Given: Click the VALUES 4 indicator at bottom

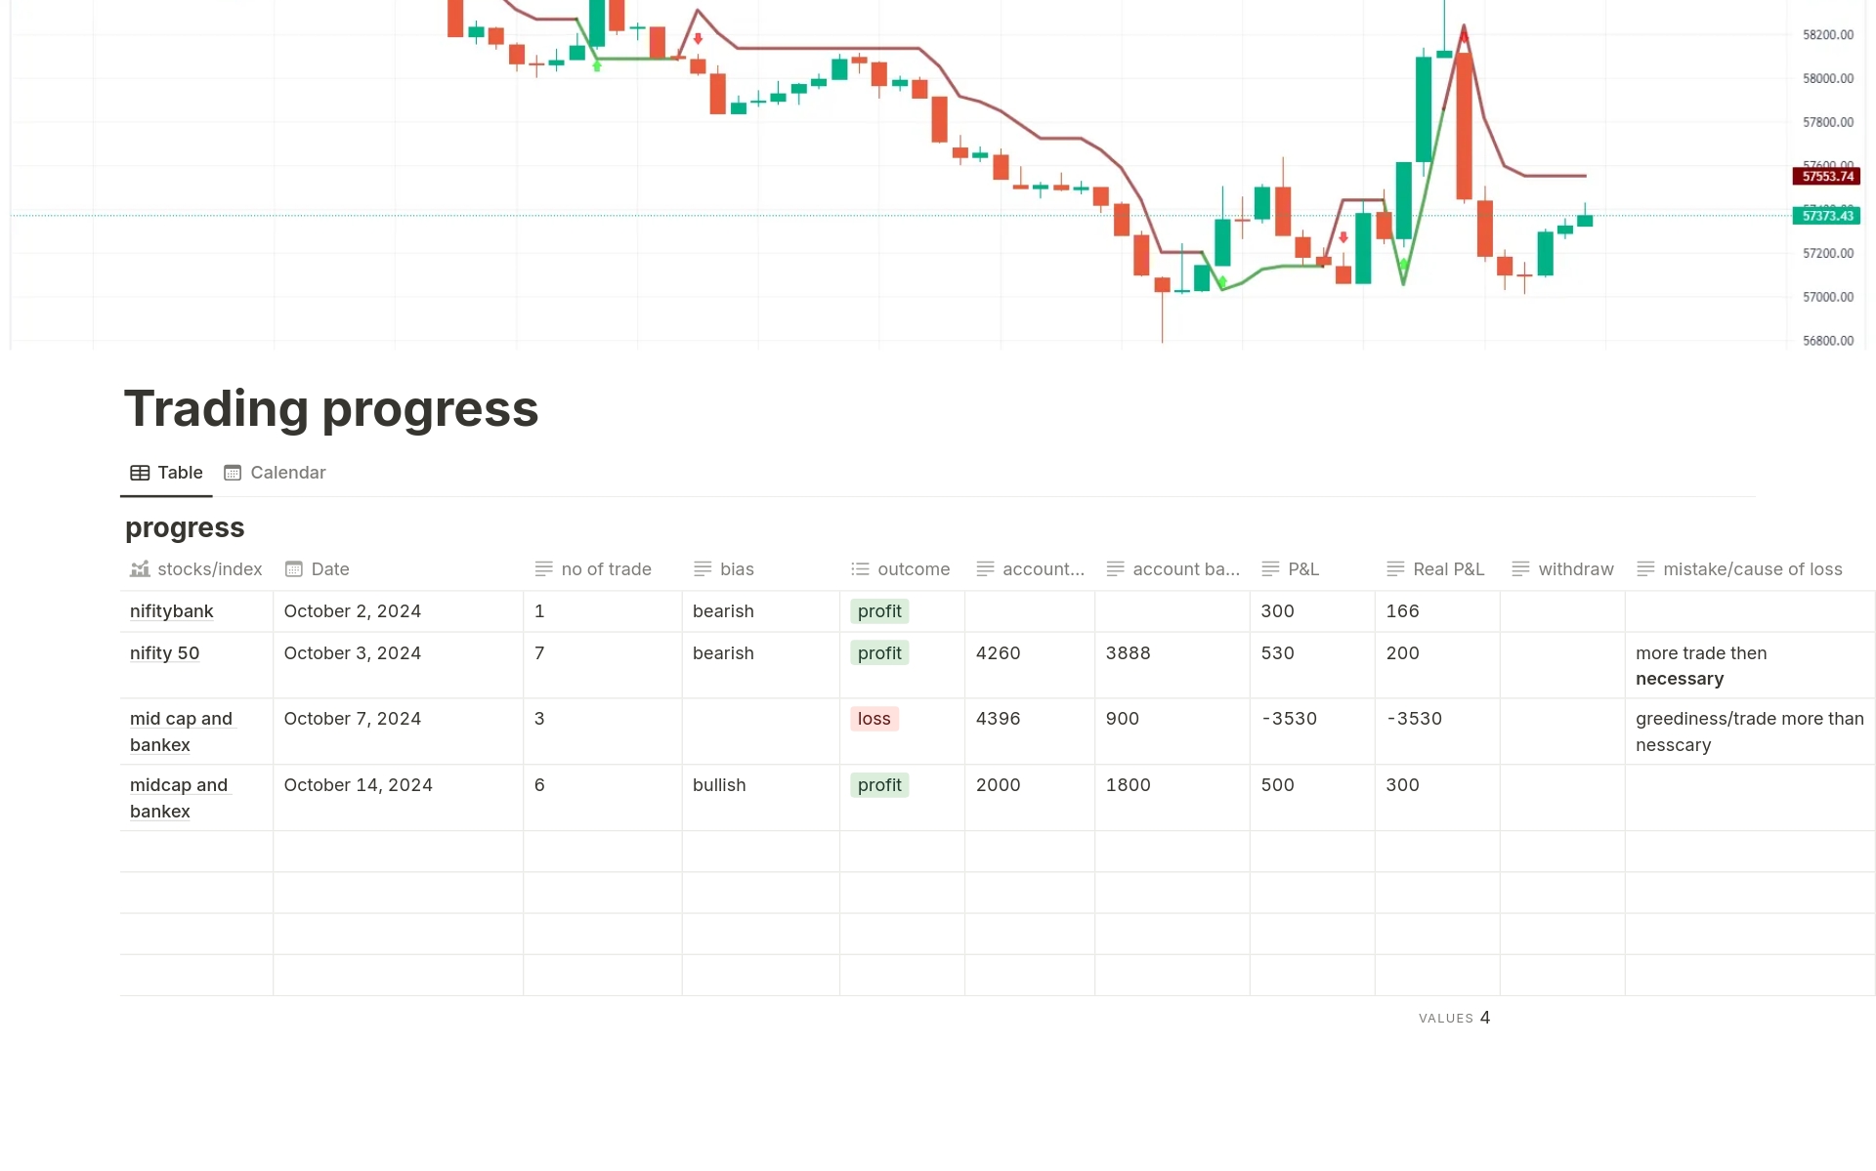Looking at the screenshot, I should point(1452,1018).
